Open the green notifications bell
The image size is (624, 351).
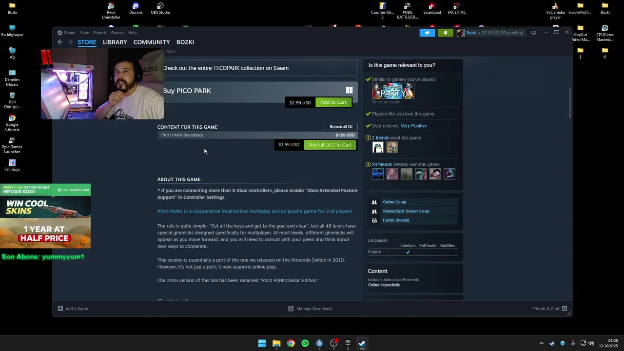coord(445,33)
